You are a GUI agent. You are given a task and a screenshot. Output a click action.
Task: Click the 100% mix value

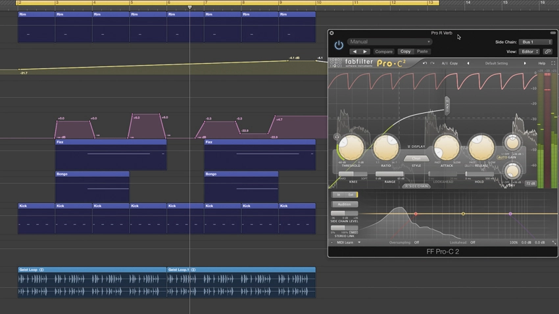click(x=514, y=242)
